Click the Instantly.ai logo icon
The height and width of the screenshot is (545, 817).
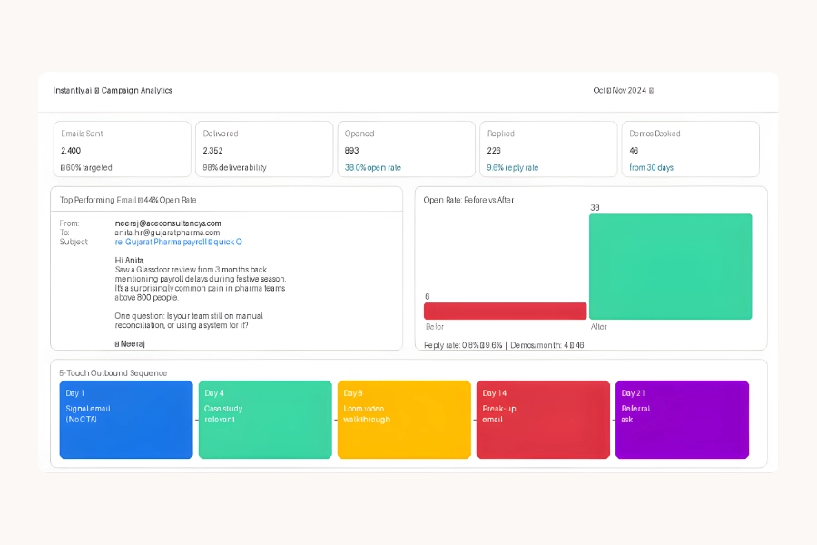tap(96, 90)
